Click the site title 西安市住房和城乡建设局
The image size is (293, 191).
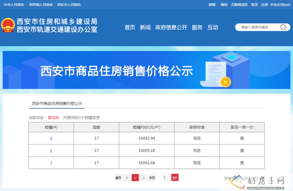[x=57, y=22]
